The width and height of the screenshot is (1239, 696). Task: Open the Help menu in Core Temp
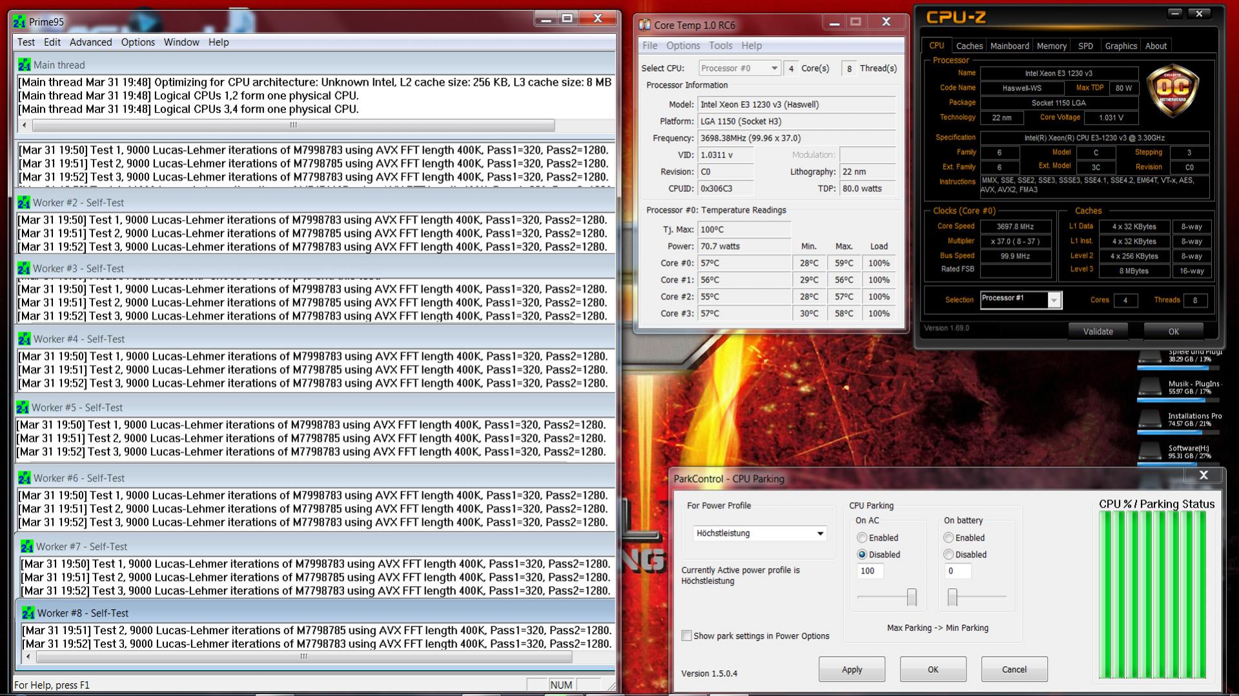click(x=752, y=46)
